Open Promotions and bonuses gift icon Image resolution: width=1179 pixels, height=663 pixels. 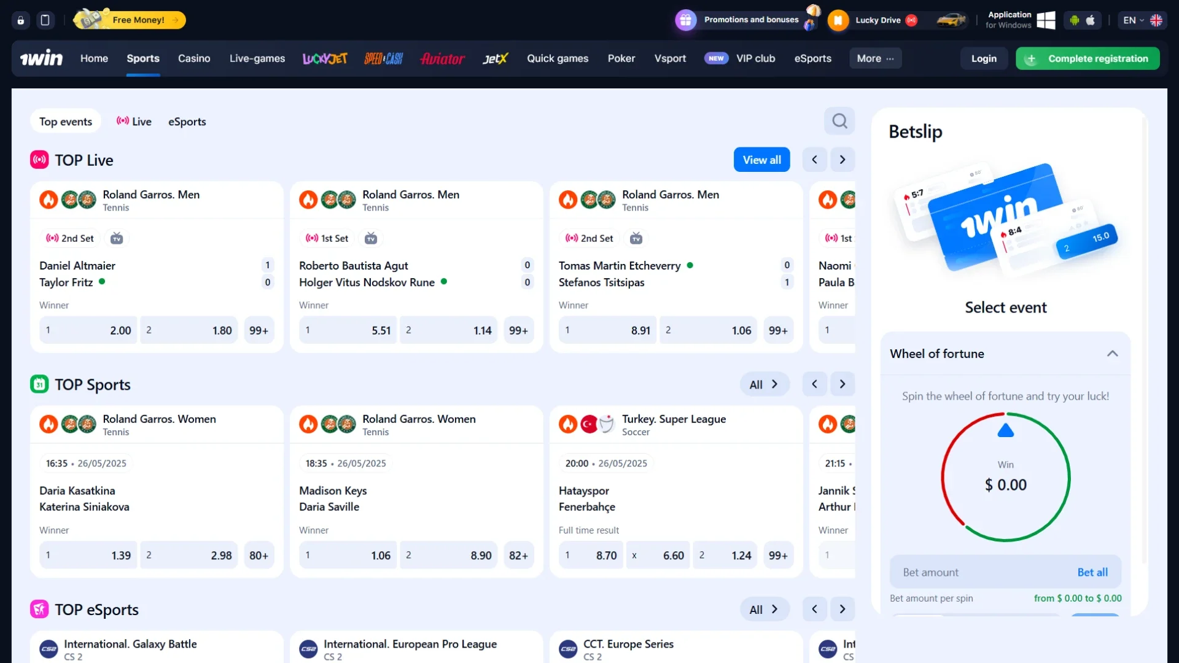(685, 20)
